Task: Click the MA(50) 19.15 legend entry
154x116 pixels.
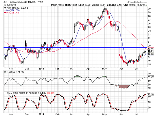Action: pyautogui.click(x=12, y=12)
